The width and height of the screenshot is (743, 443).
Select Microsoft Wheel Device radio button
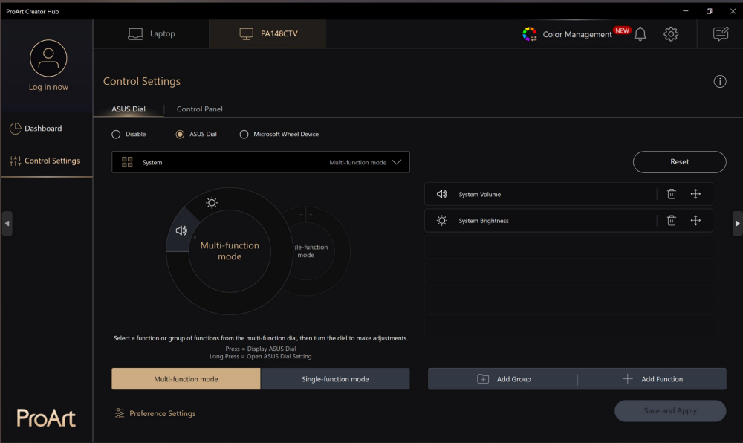point(244,134)
